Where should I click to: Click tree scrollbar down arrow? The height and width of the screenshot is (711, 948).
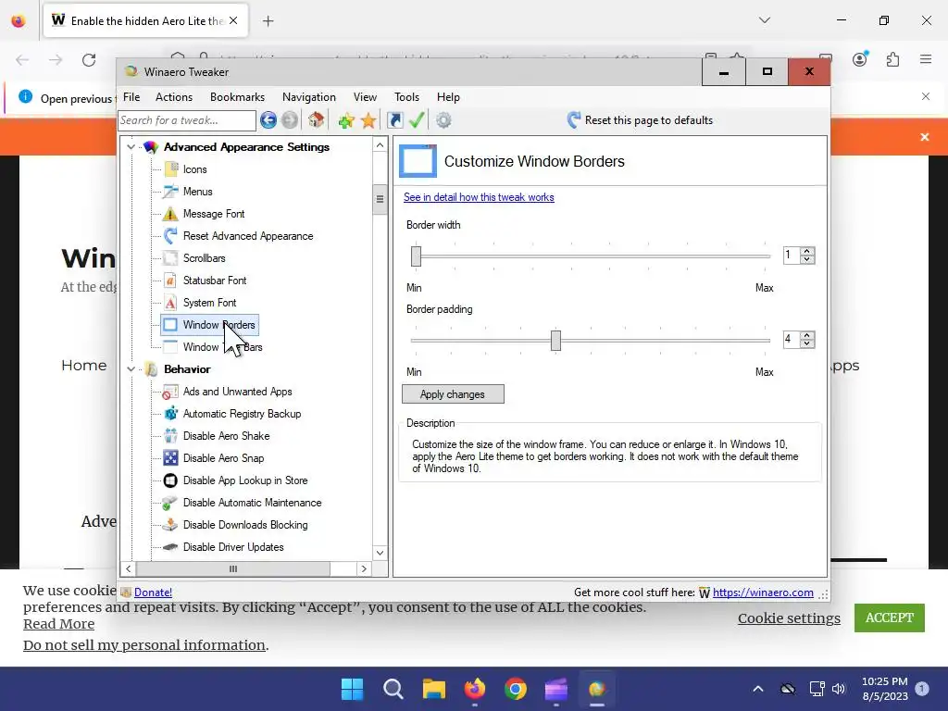[380, 553]
